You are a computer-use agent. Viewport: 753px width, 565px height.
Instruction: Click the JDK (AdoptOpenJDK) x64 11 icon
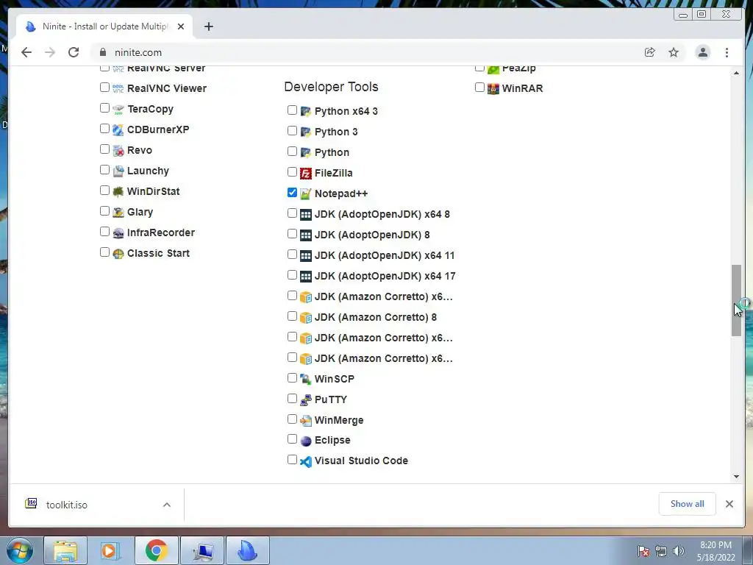pyautogui.click(x=305, y=255)
